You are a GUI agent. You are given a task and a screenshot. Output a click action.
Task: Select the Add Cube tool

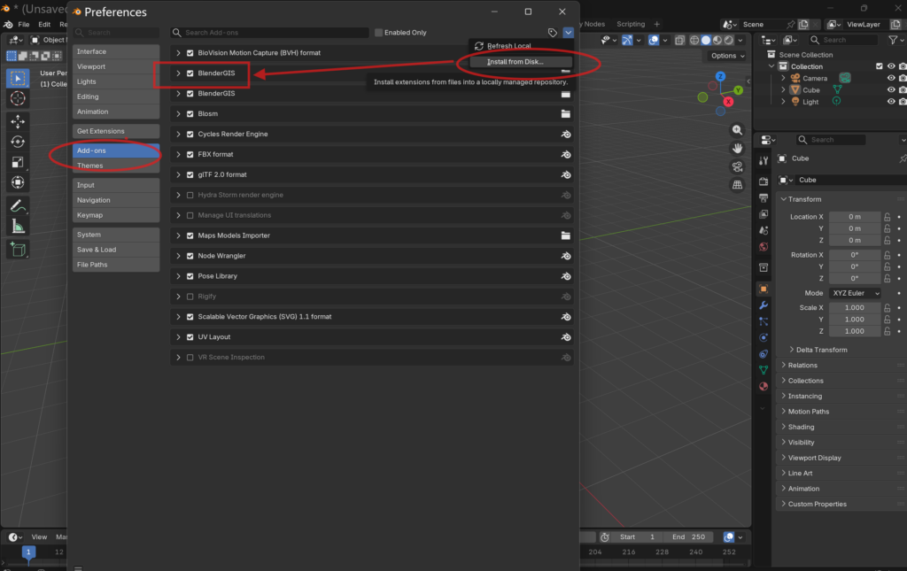18,250
